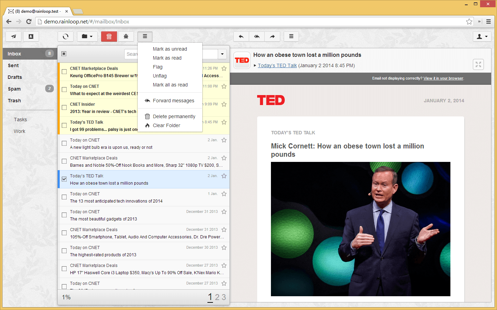Delete selected message with red trash button

click(109, 37)
